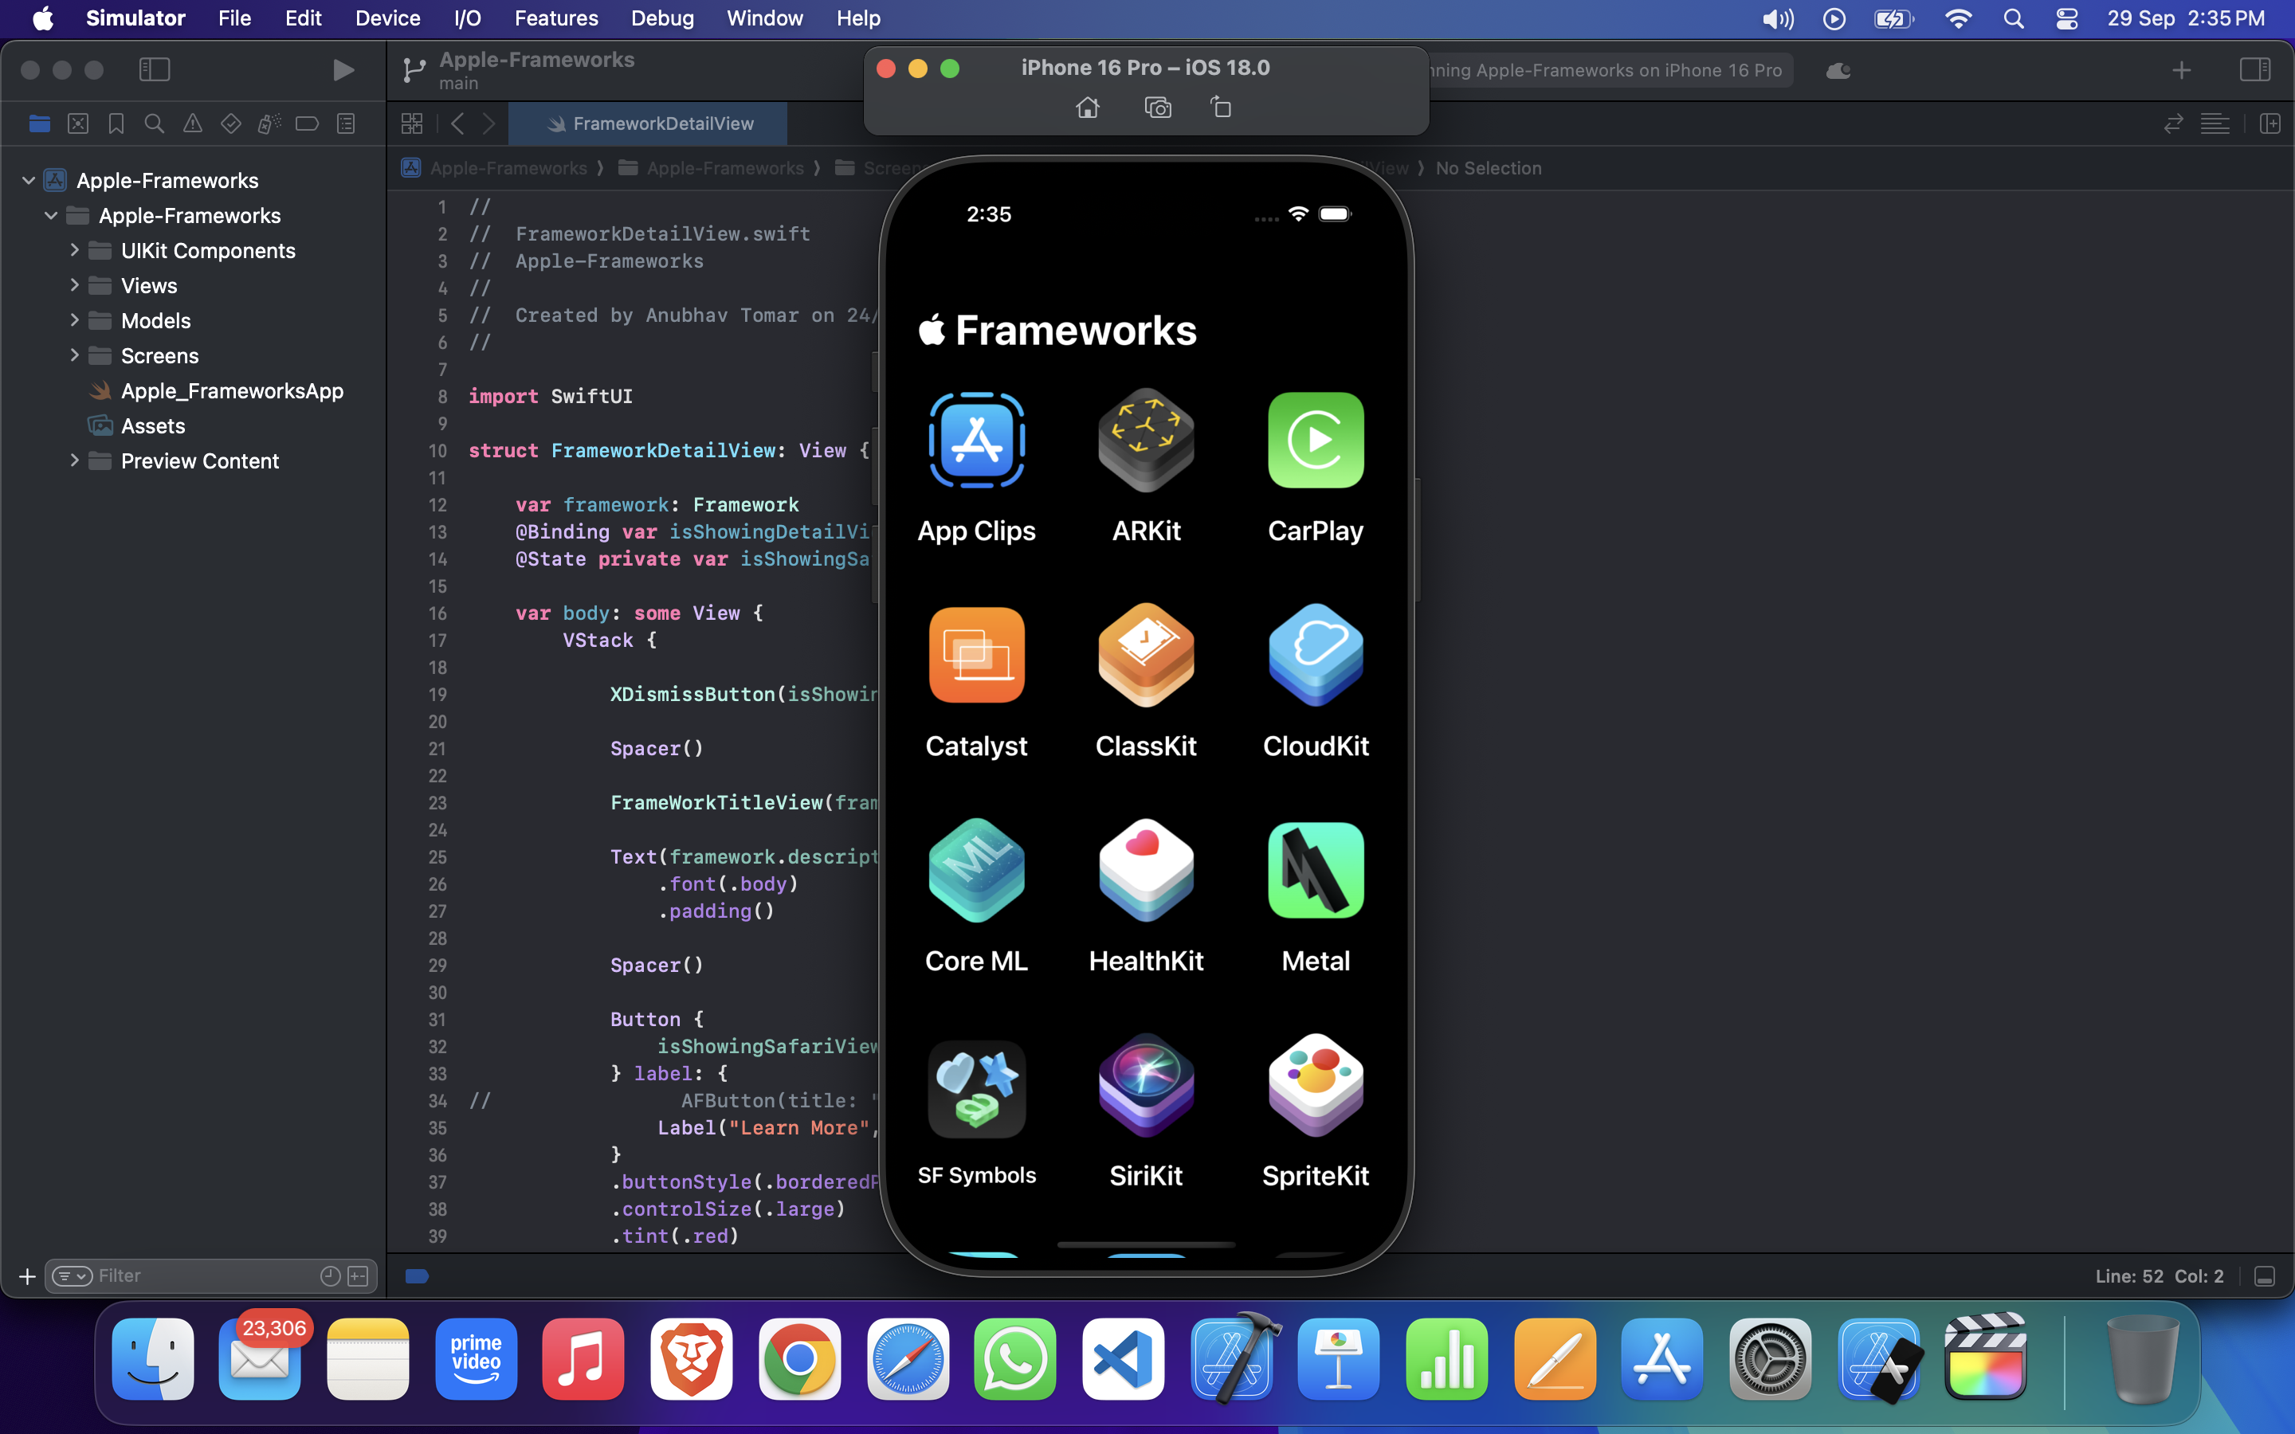Open the Debug menu in the menu bar
The height and width of the screenshot is (1434, 2295).
pyautogui.click(x=662, y=18)
